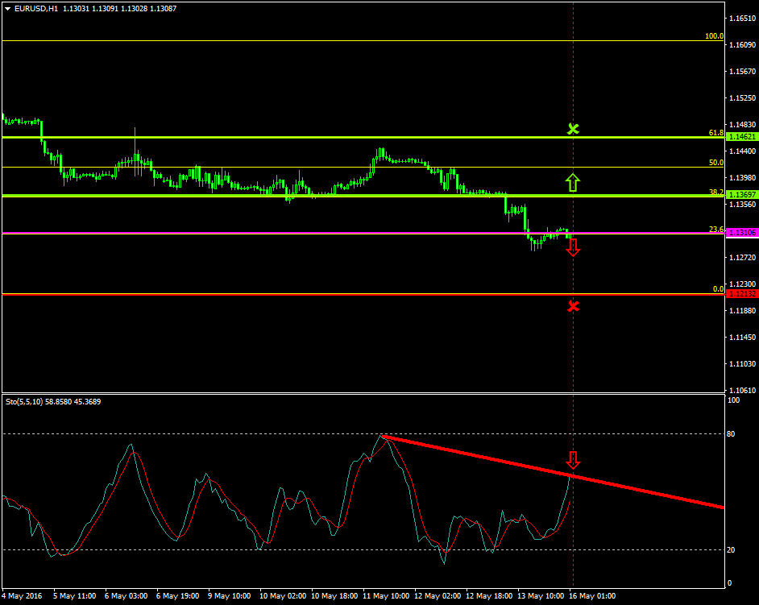This screenshot has height=605, width=759.
Task: Open the EURUSD,H1 symbol dropdown triangle
Action: 8,8
